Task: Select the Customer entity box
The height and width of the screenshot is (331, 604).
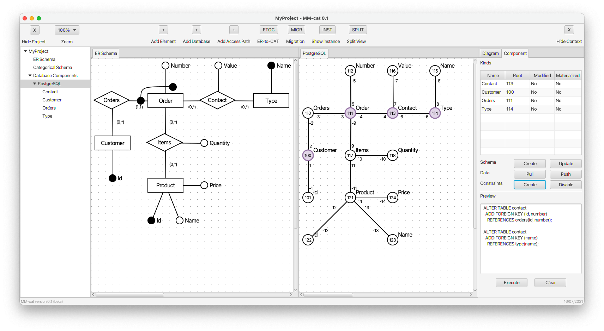Action: [x=113, y=143]
